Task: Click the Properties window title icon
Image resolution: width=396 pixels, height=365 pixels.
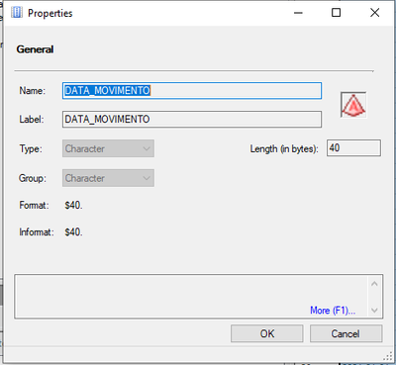Action: click(17, 13)
